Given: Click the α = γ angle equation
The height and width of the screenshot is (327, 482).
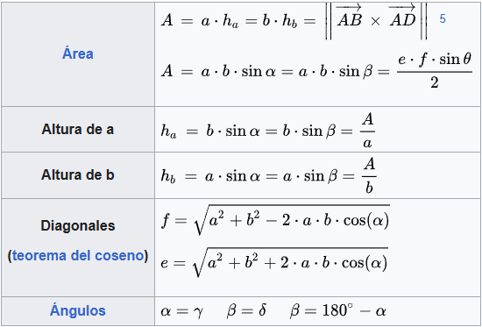Looking at the screenshot, I should tap(181, 311).
